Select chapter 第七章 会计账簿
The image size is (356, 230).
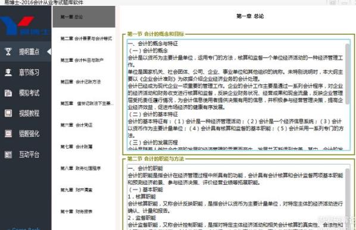[77, 147]
